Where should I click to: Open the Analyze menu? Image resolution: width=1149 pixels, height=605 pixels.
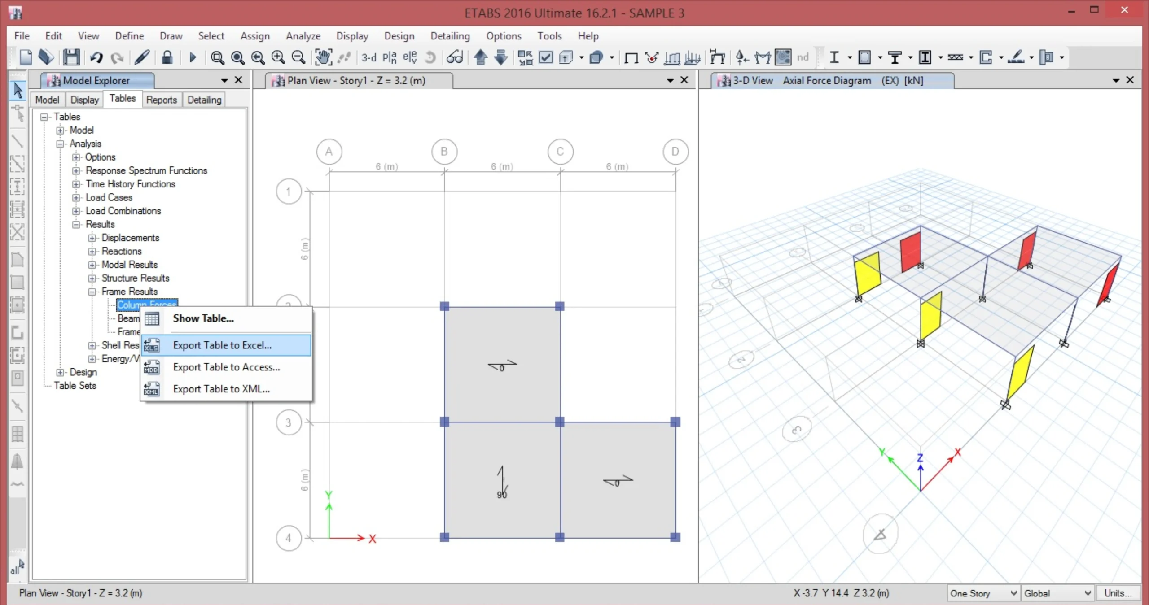pyautogui.click(x=303, y=36)
